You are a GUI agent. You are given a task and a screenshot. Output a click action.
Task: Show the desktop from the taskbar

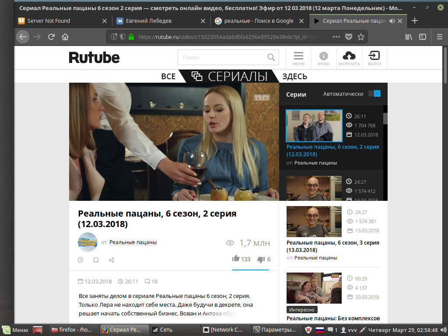[38, 330]
